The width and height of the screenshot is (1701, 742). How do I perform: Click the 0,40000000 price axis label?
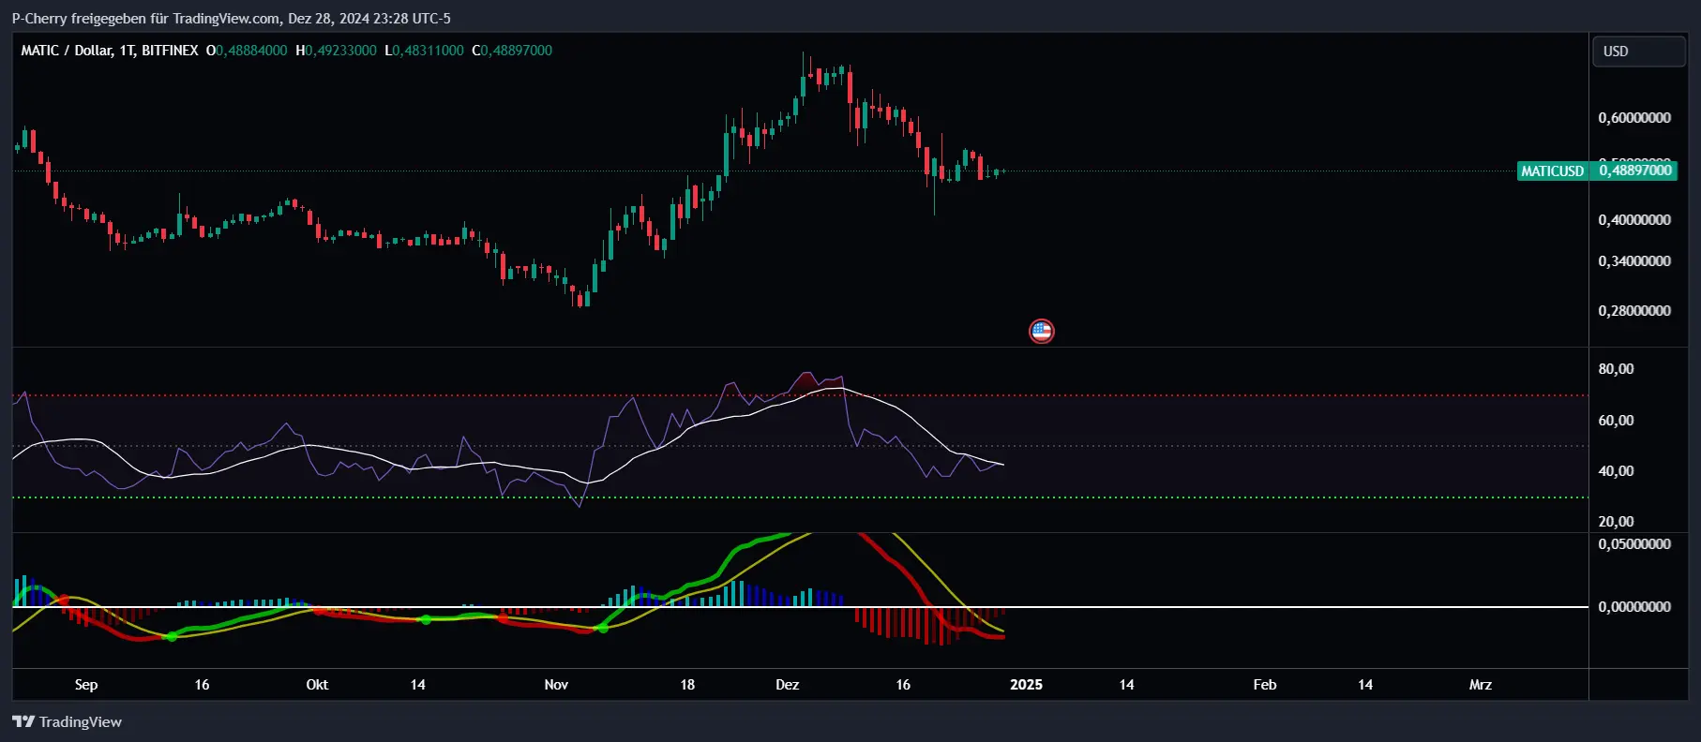pyautogui.click(x=1634, y=220)
